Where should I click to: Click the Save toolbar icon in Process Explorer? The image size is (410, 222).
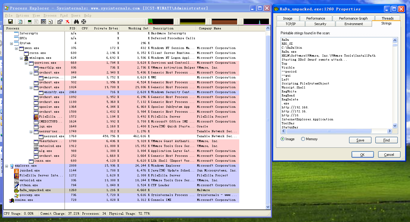[10, 21]
